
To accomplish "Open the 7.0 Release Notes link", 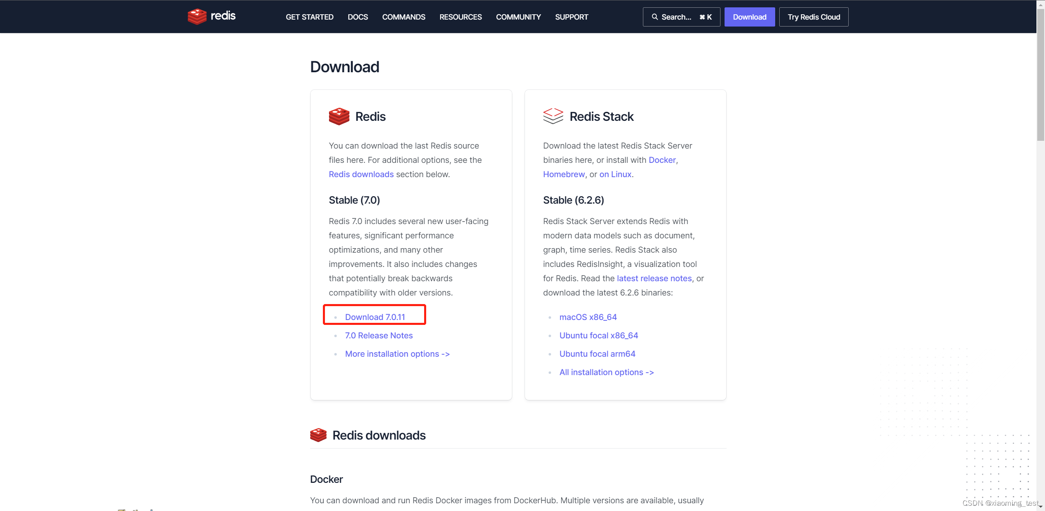I will pos(379,335).
